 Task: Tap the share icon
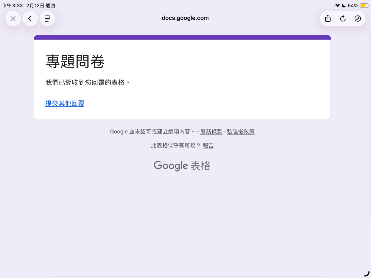pyautogui.click(x=328, y=19)
